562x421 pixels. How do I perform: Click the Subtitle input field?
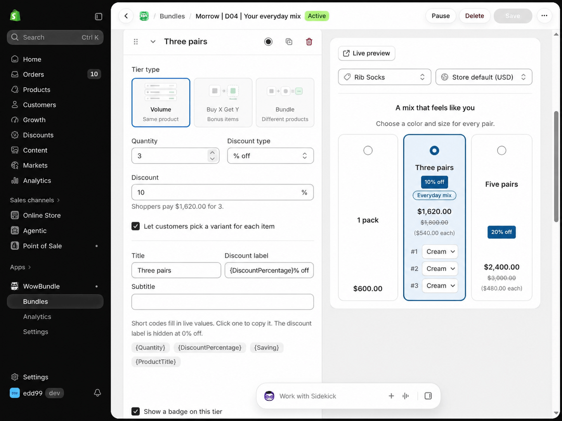(x=222, y=302)
